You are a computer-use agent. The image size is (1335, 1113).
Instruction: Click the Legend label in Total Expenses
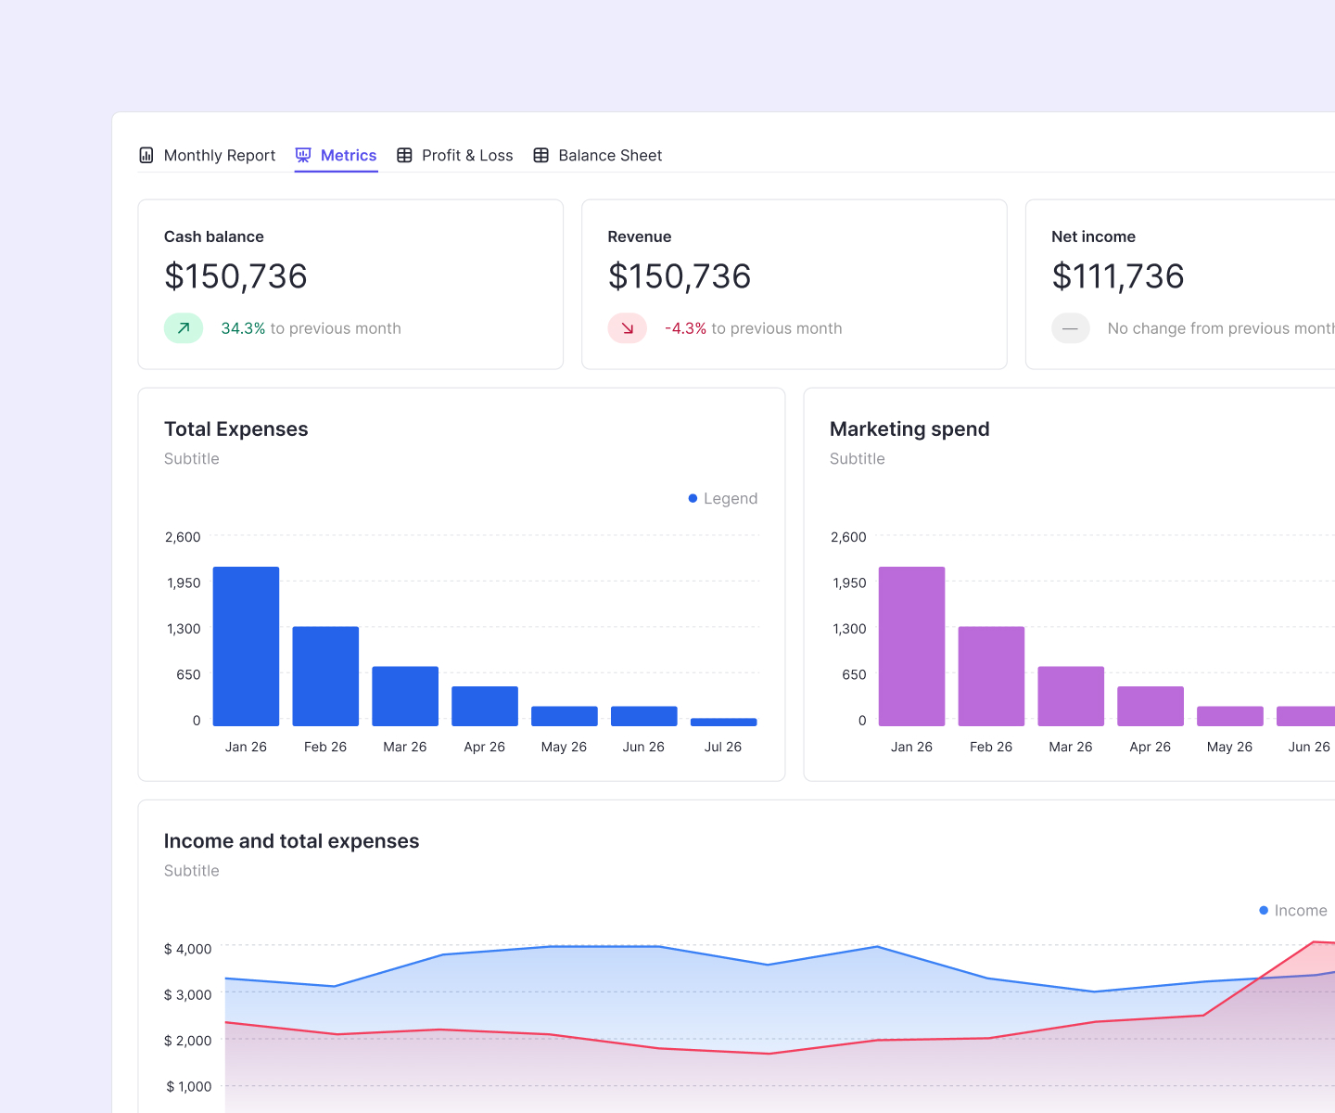click(x=731, y=498)
